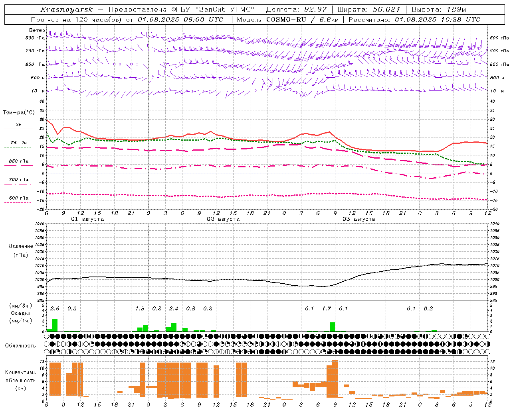Click the 'Осадки' precipitation label
The height and width of the screenshot is (408, 511).
21,313
